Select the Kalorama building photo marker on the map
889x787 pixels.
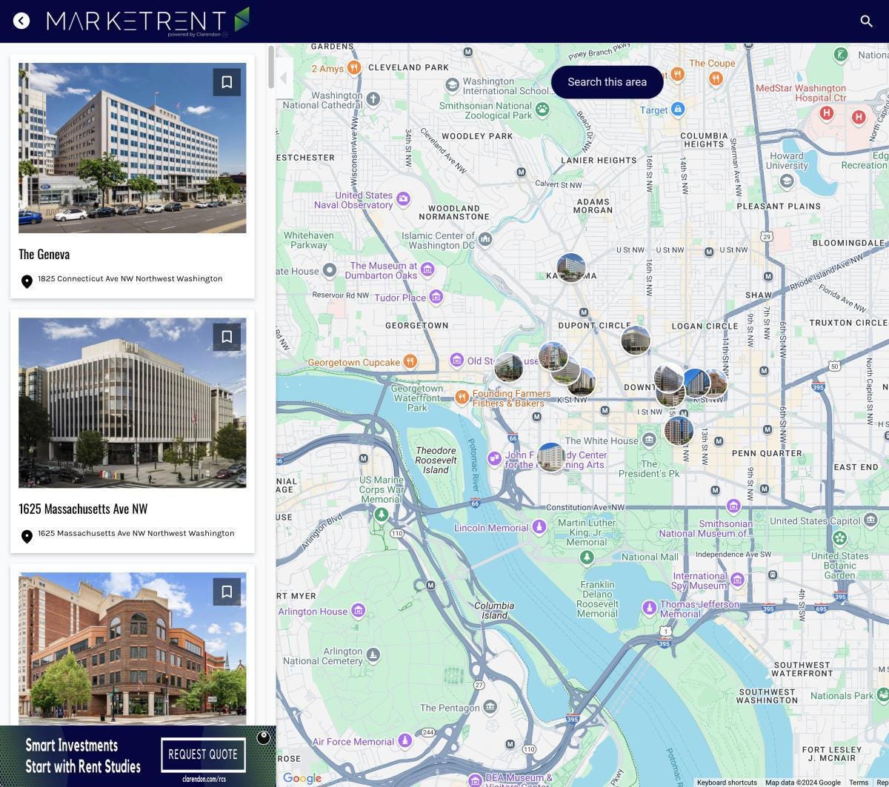point(571,267)
